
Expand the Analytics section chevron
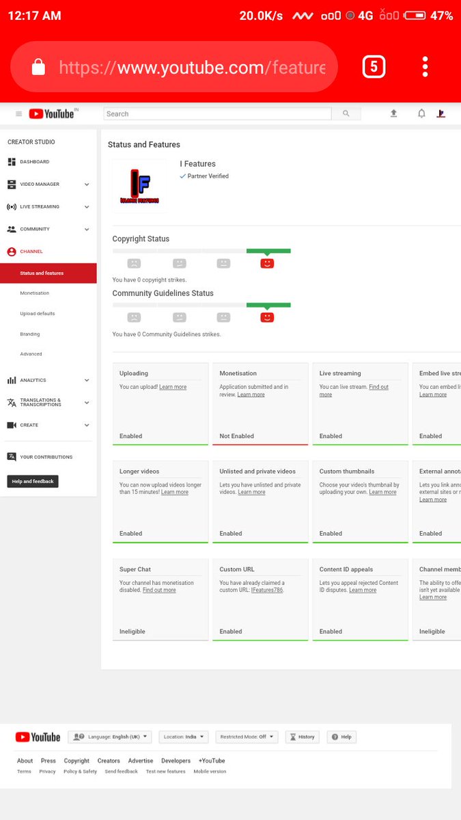pyautogui.click(x=87, y=381)
